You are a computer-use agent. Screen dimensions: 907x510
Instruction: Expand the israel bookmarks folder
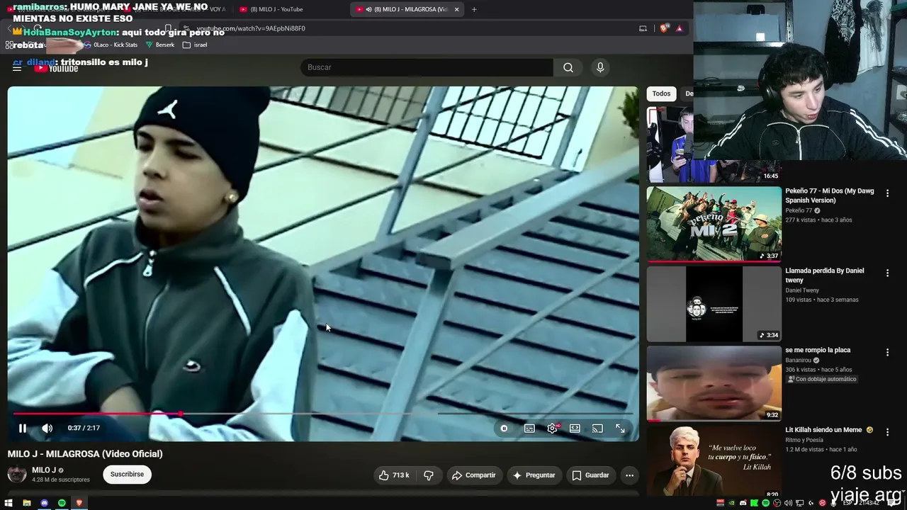195,45
